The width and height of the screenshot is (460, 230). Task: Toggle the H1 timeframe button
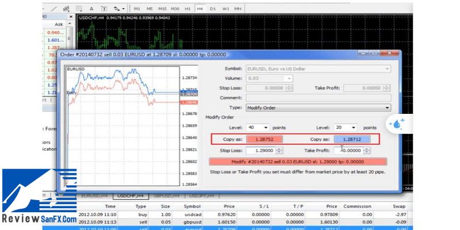point(187,9)
